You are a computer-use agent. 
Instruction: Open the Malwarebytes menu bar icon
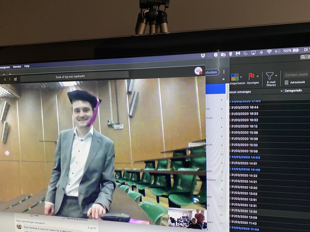click(x=237, y=53)
